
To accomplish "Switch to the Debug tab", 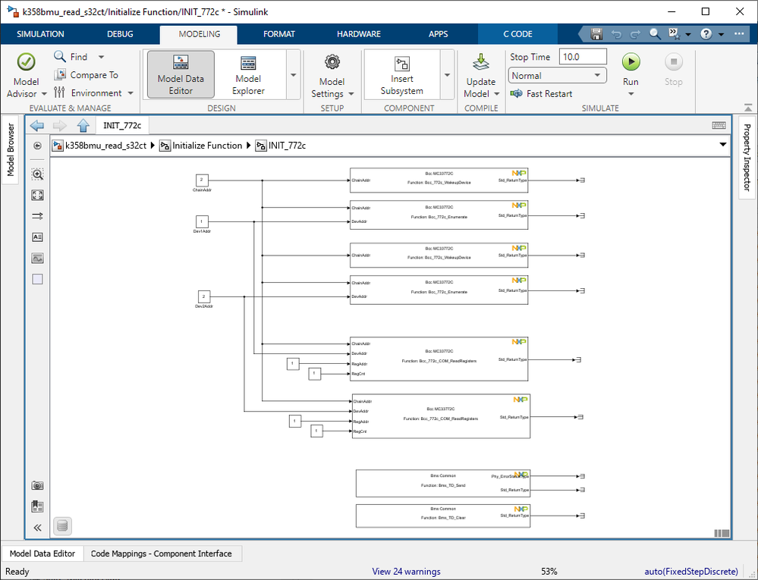I will tap(120, 34).
